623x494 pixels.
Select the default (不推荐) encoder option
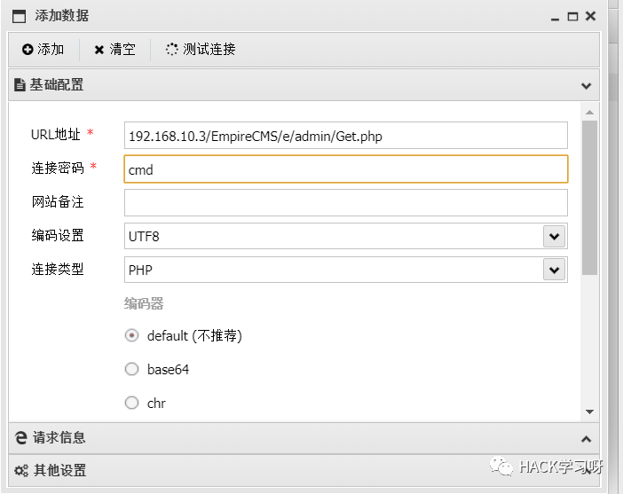coord(132,335)
